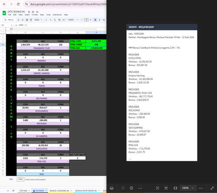
Task: Switch to BONUS SPORTBOOK WL sheet tab
Action: (86, 191)
